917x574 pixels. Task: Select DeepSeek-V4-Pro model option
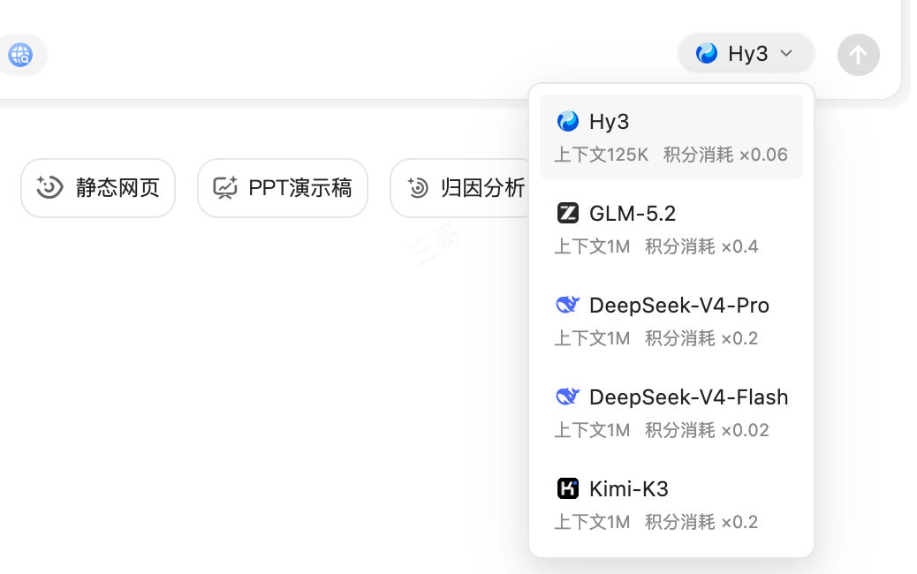(671, 321)
